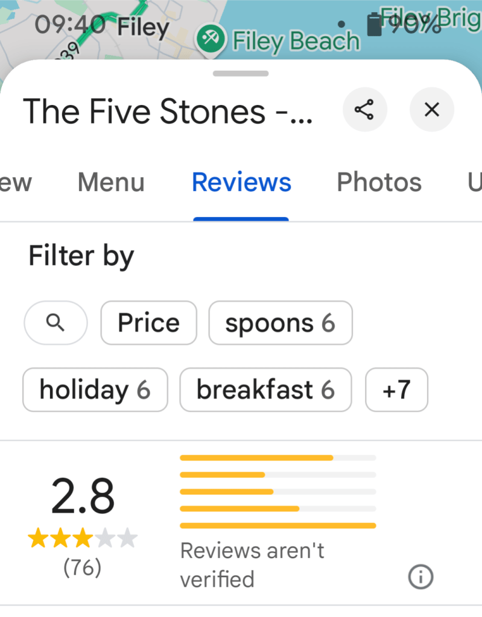Switch to the Menu tab
Screen dimensions: 482x617
tap(111, 182)
